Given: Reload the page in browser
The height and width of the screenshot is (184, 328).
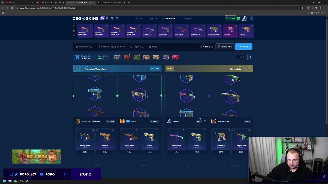Looking at the screenshot, I should (x=12, y=8).
